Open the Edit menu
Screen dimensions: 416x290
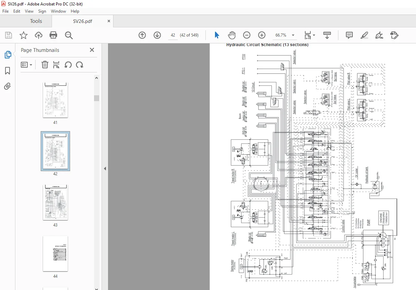[x=17, y=11]
